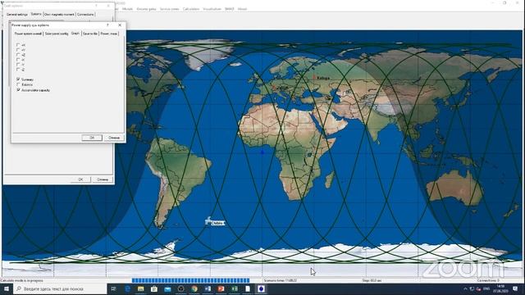Click the Chibis satellite label on the map
This screenshot has height=295, width=525.
pyautogui.click(x=218, y=223)
